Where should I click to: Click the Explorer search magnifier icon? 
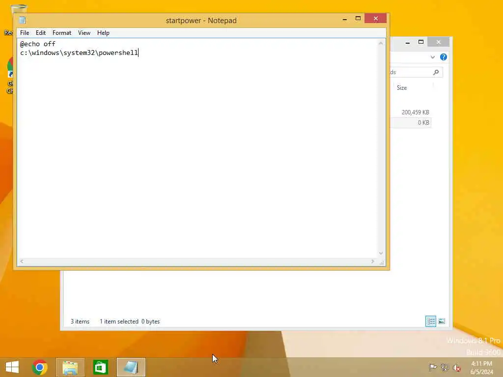tap(436, 72)
